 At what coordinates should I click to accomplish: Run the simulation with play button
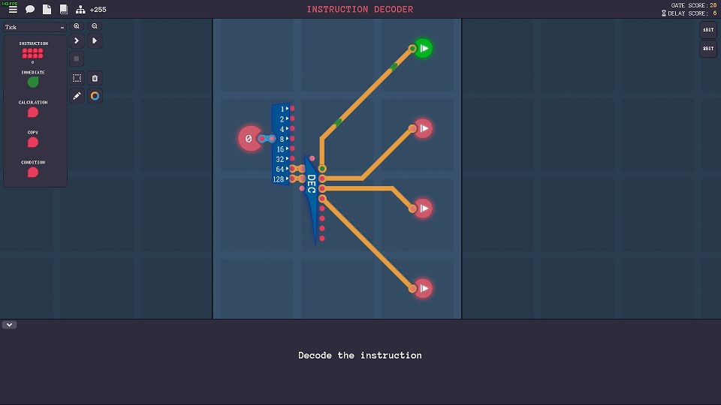tap(95, 40)
